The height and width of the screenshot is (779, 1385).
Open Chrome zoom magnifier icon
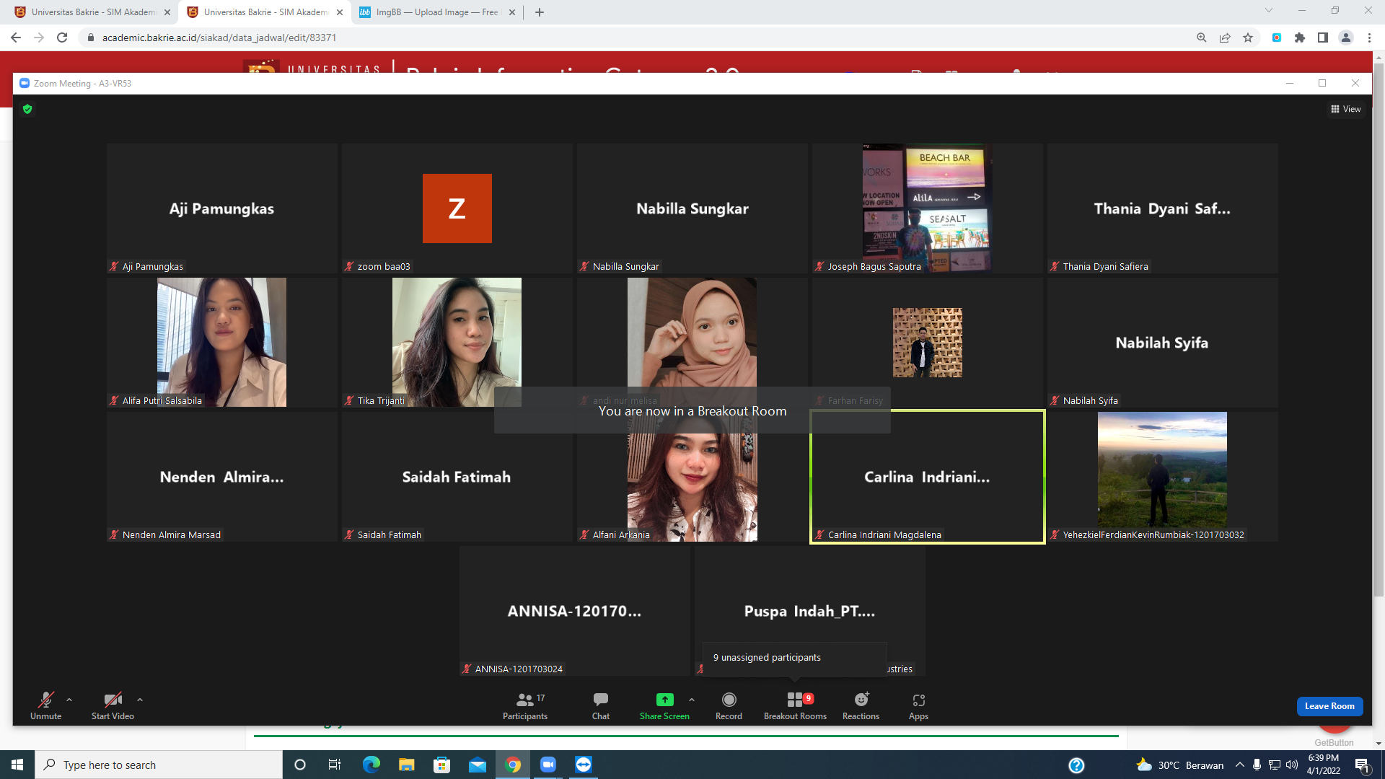1202,38
